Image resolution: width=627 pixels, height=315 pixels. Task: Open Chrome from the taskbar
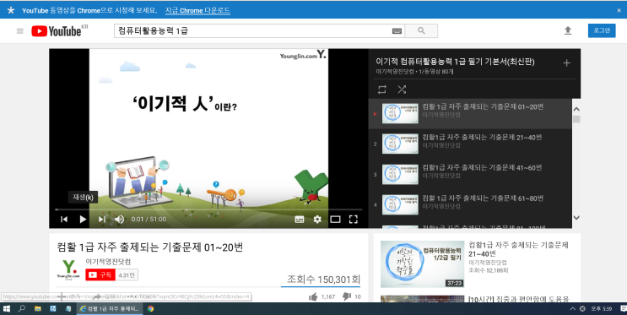tap(150, 308)
